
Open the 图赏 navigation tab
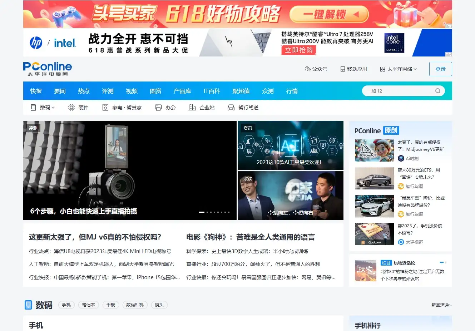[155, 91]
